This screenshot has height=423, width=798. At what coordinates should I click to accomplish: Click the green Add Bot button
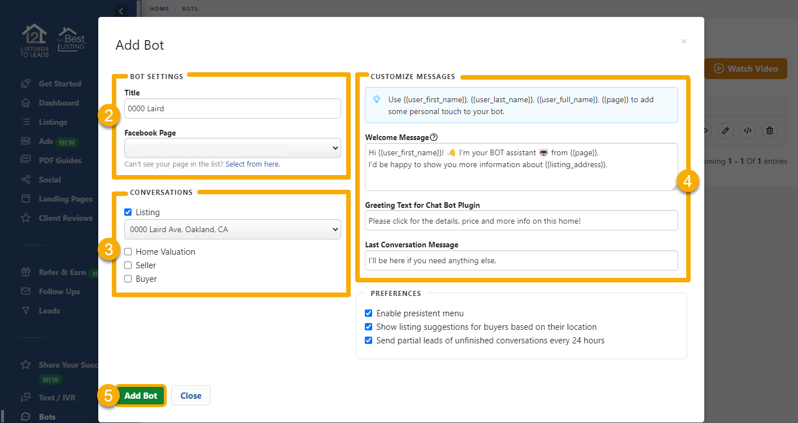pyautogui.click(x=141, y=395)
